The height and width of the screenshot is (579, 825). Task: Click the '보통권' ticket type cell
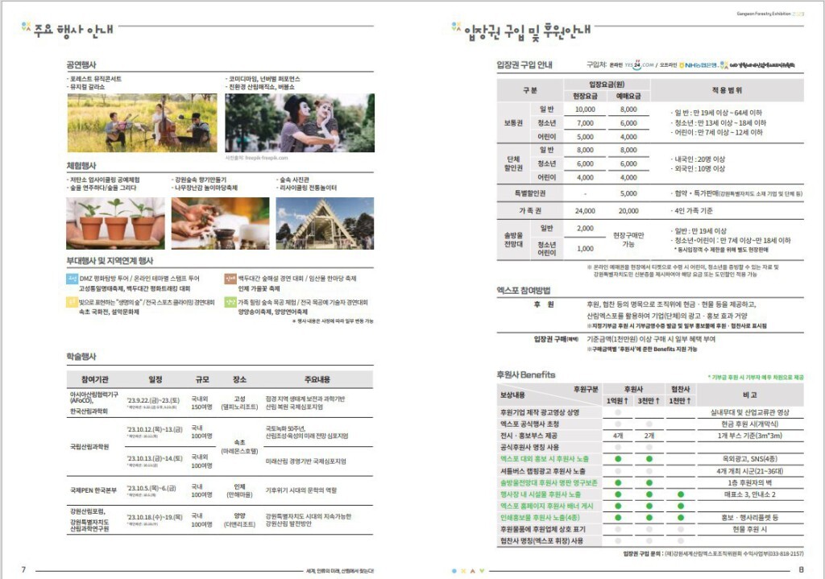[x=513, y=122]
